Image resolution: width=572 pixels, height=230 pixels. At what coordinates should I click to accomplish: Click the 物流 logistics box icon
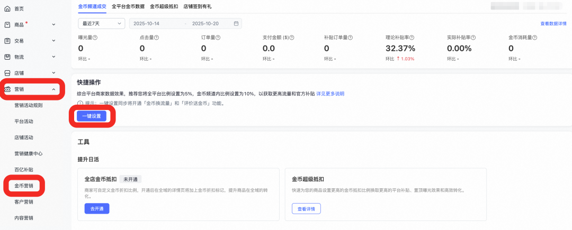click(7, 57)
